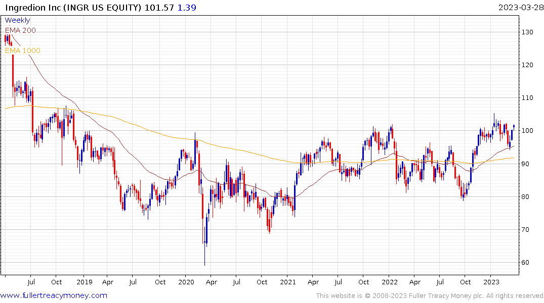Click the '80' price axis label
Screen dimensions: 544x303
(526, 196)
